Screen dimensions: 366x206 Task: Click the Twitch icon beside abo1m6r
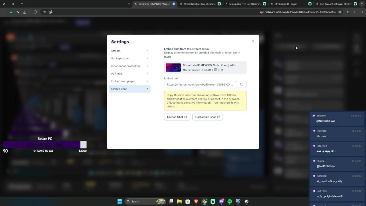click(x=314, y=116)
